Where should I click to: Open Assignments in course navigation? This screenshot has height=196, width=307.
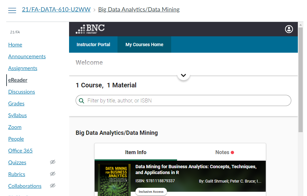click(x=23, y=68)
